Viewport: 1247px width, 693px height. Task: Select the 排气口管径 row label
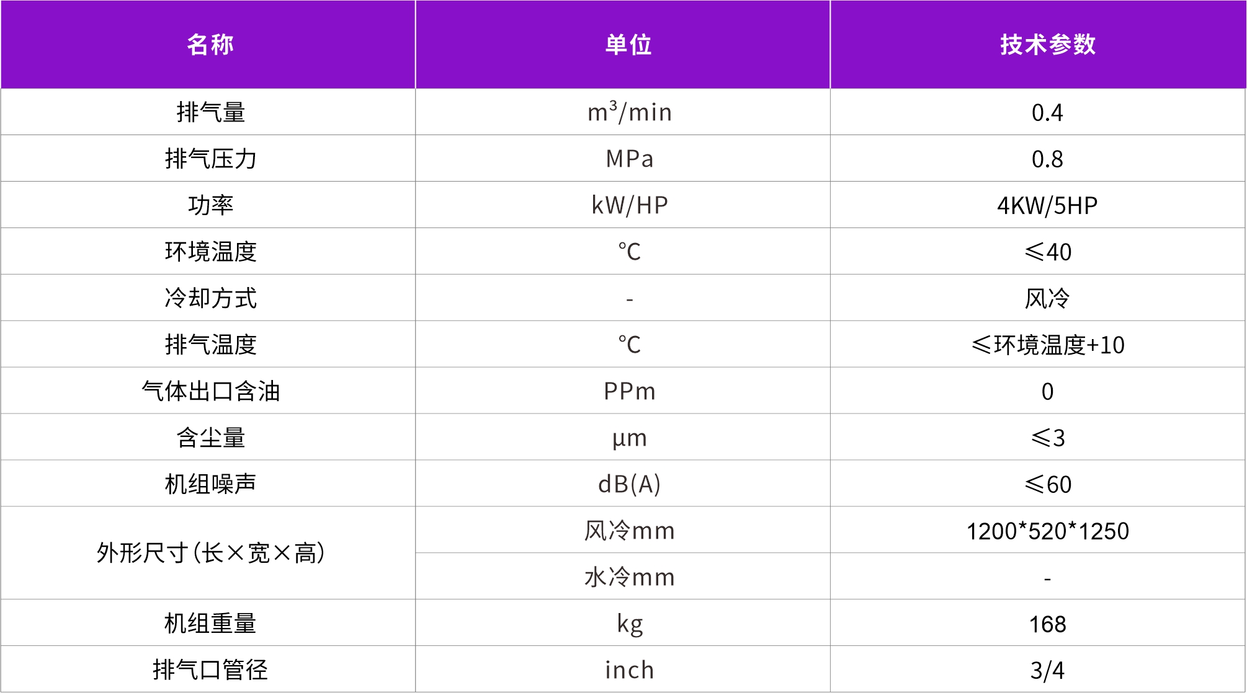[x=210, y=670]
